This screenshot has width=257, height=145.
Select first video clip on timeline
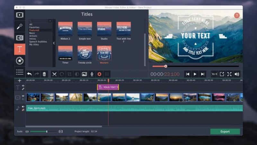click(x=33, y=97)
